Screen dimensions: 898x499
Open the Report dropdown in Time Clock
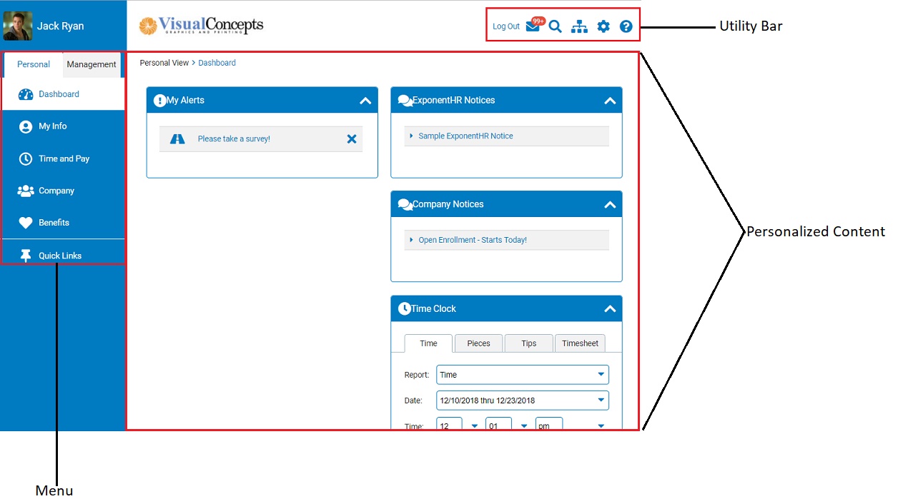601,374
